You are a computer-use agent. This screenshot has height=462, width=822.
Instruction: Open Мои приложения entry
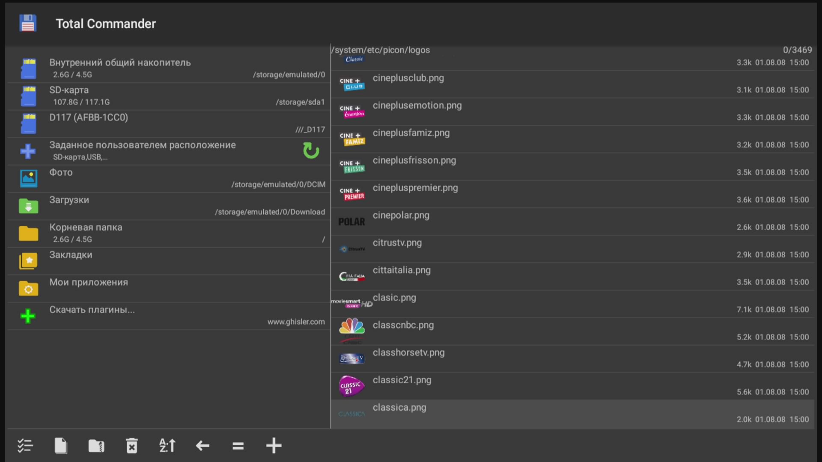[168, 288]
